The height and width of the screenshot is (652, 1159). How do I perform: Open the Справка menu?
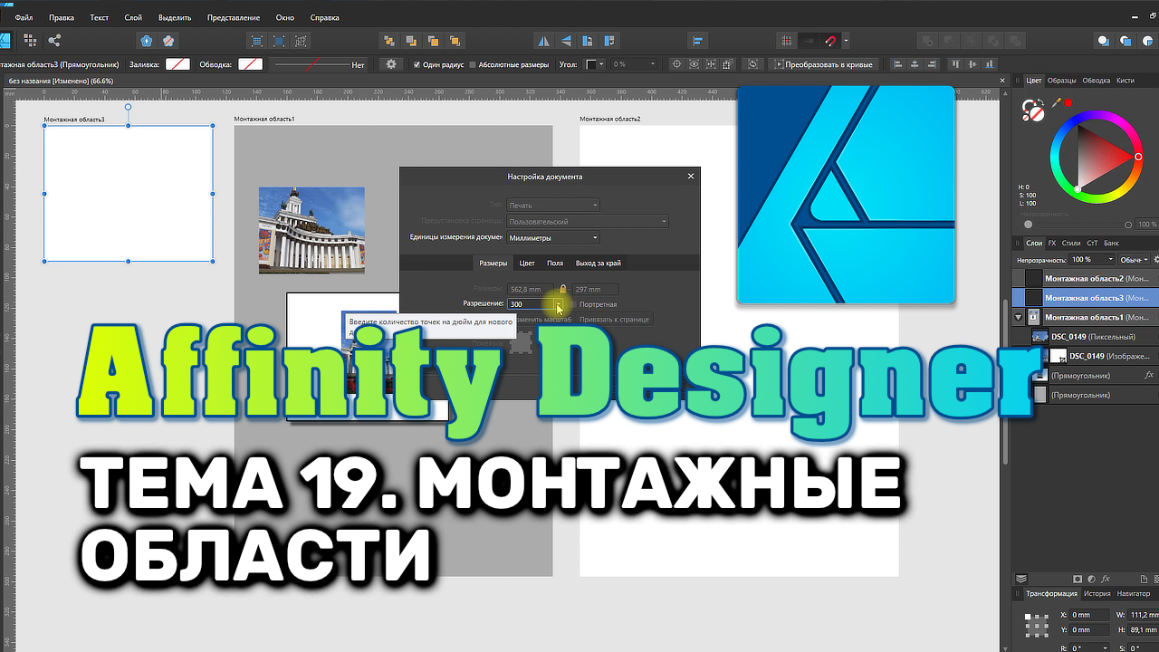click(x=324, y=17)
